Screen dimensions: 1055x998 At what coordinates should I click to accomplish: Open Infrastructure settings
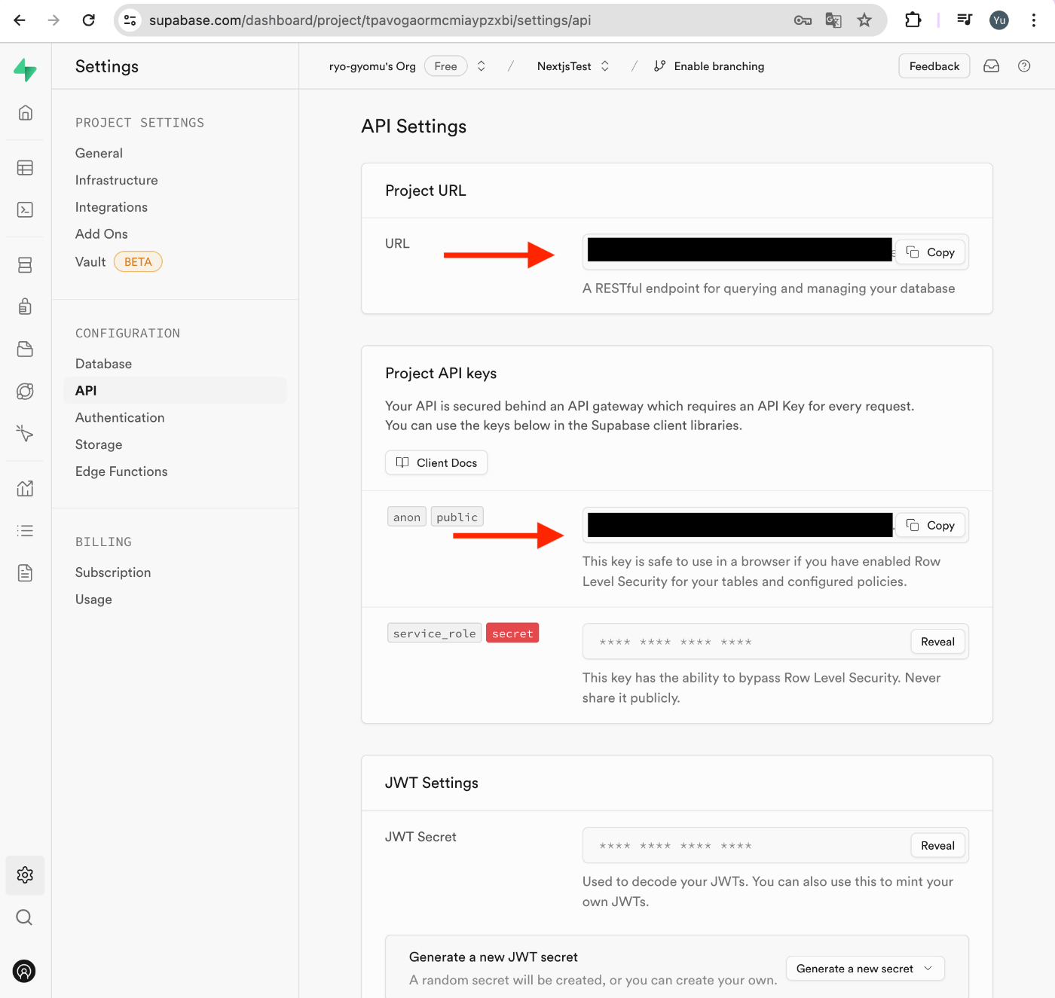pos(117,180)
